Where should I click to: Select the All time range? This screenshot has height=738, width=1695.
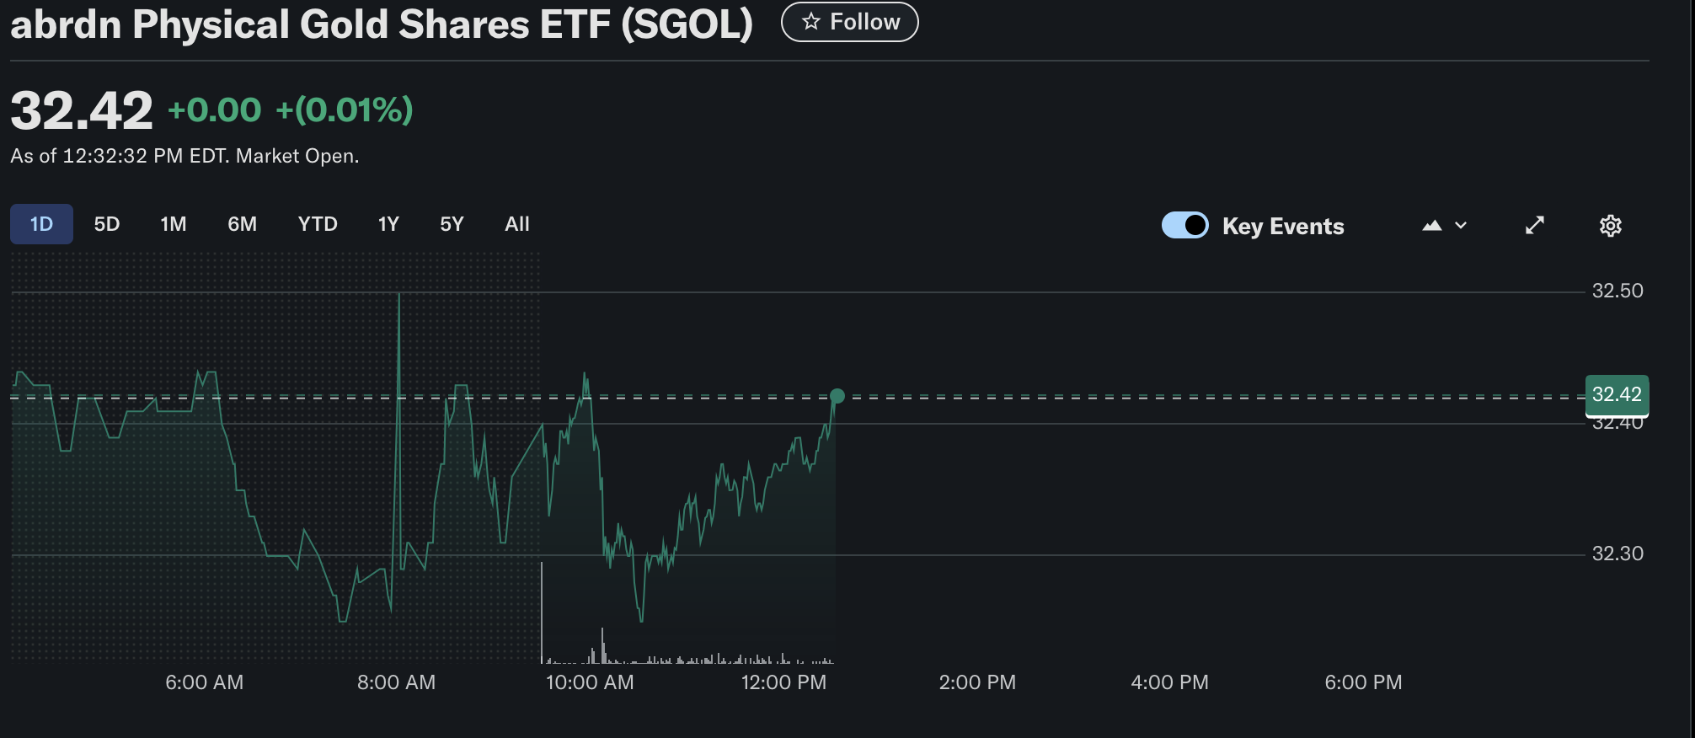pyautogui.click(x=517, y=224)
